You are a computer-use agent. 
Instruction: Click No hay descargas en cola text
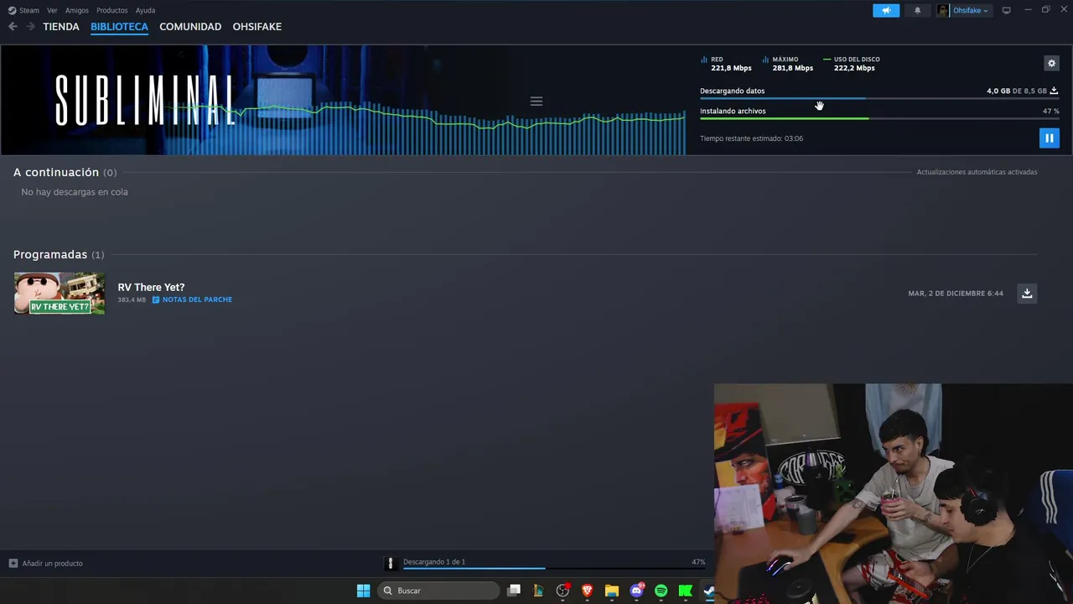pyautogui.click(x=75, y=192)
